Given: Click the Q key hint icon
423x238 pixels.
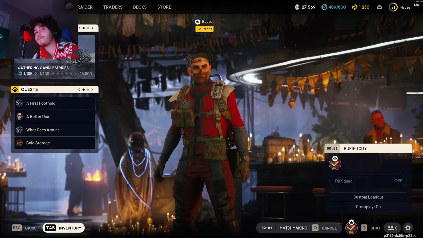Looking at the screenshot, I should click(315, 228).
